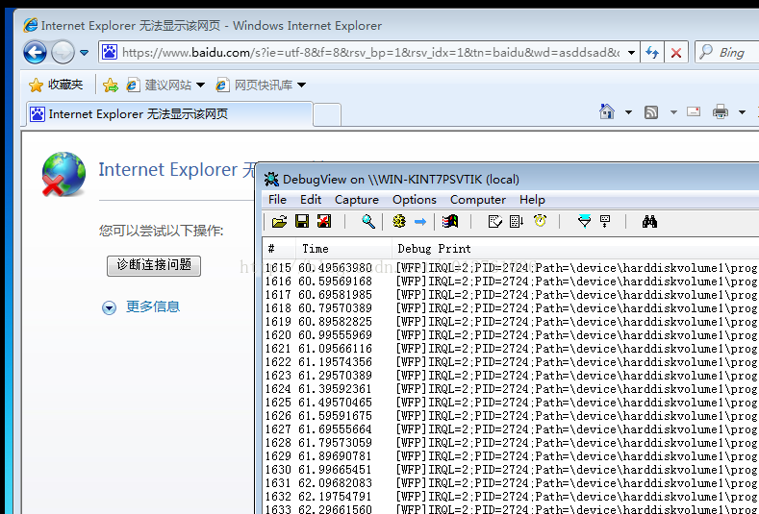Click the baidu.com URL address field
This screenshot has width=759, height=514.
pyautogui.click(x=370, y=52)
